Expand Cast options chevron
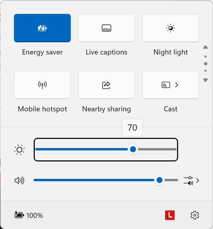This screenshot has width=213, height=229. click(x=177, y=85)
